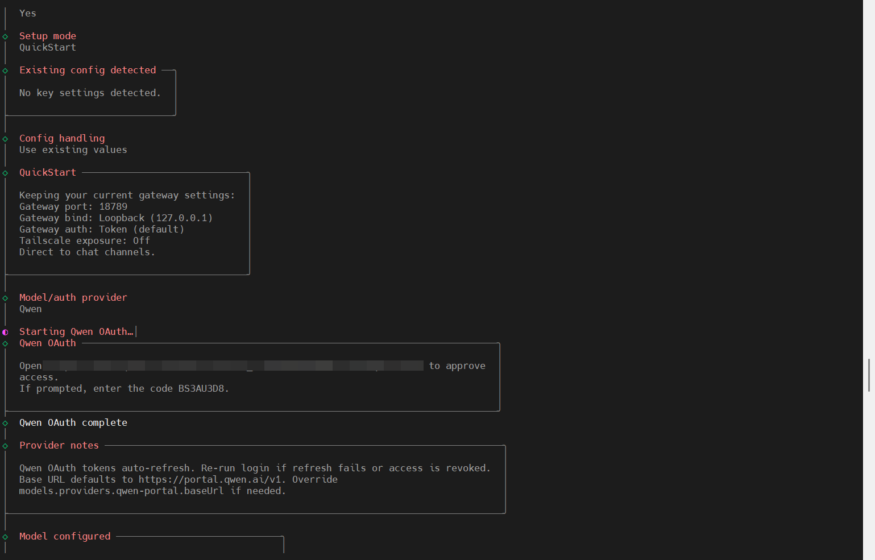Viewport: 875px width, 560px height.
Task: Click 'No key settings detected.' text
Action: 90,93
